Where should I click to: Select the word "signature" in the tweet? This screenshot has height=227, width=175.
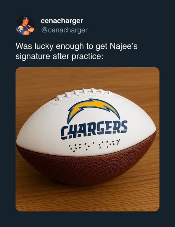pos(33,57)
